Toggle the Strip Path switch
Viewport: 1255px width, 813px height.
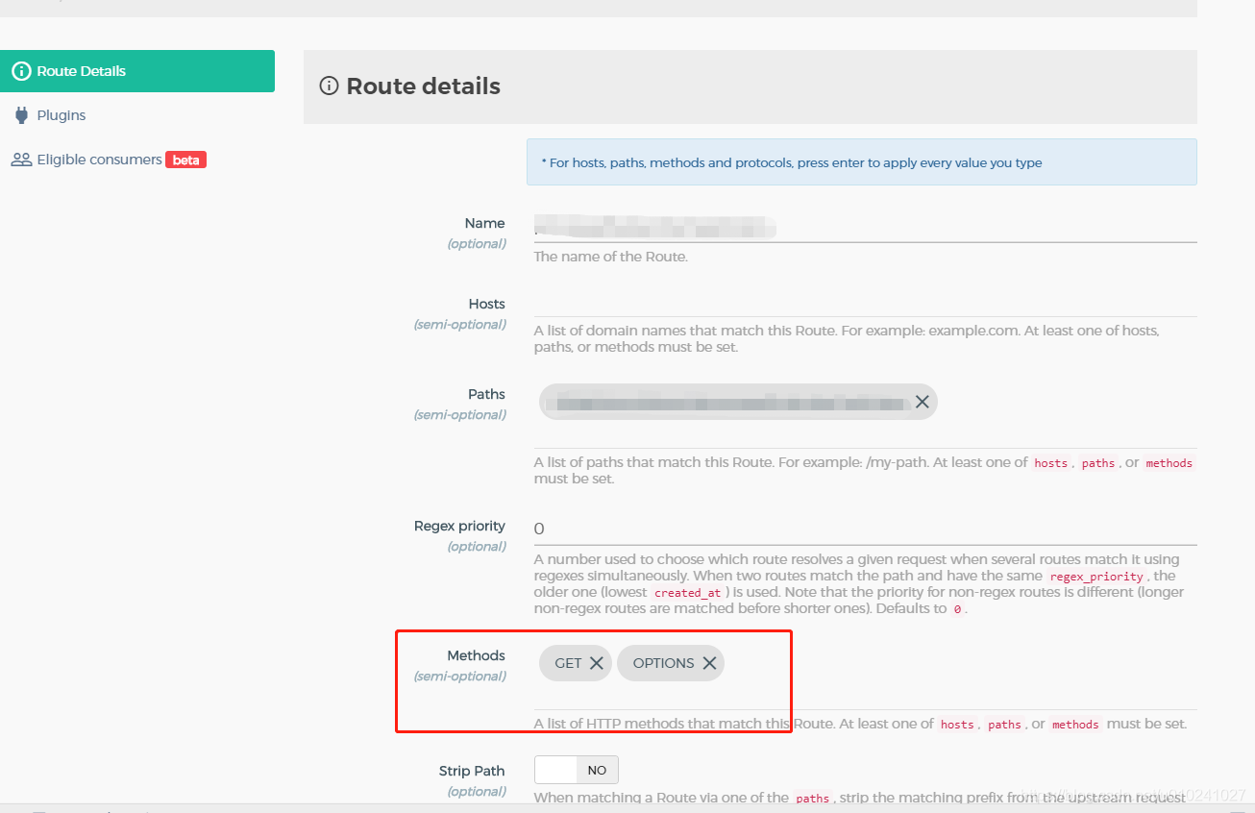click(577, 770)
